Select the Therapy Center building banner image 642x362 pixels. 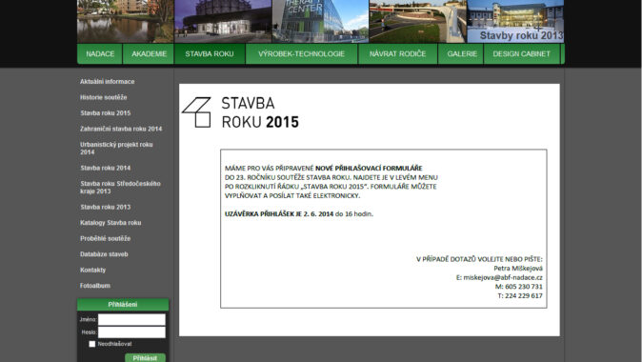(x=320, y=21)
